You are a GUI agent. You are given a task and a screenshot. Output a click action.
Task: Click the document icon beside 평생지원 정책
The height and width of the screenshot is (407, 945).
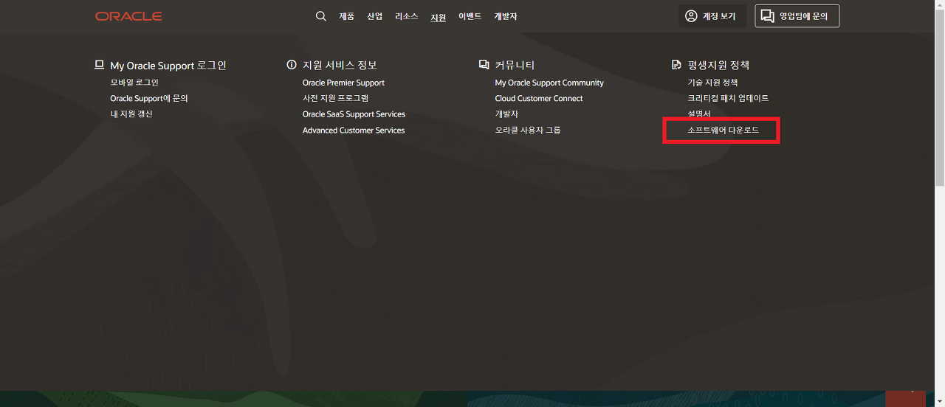pyautogui.click(x=677, y=65)
